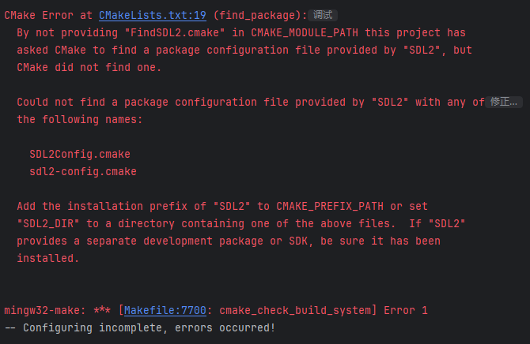Viewport: 530px width, 344px height.
Task: Click the (find_package): text
Action: click(x=260, y=15)
